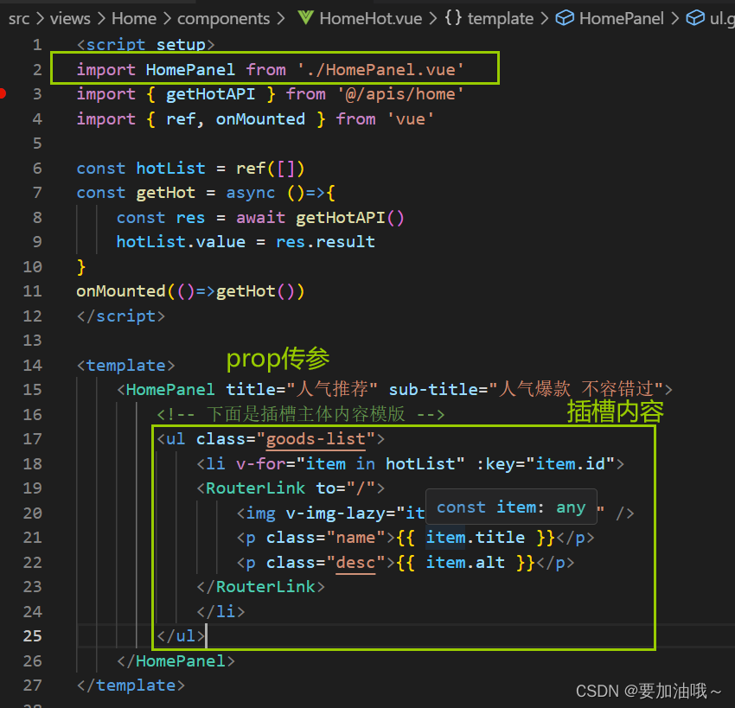Viewport: 735px width, 708px height.
Task: Click the cube icon before HomePanel
Action: tap(565, 18)
